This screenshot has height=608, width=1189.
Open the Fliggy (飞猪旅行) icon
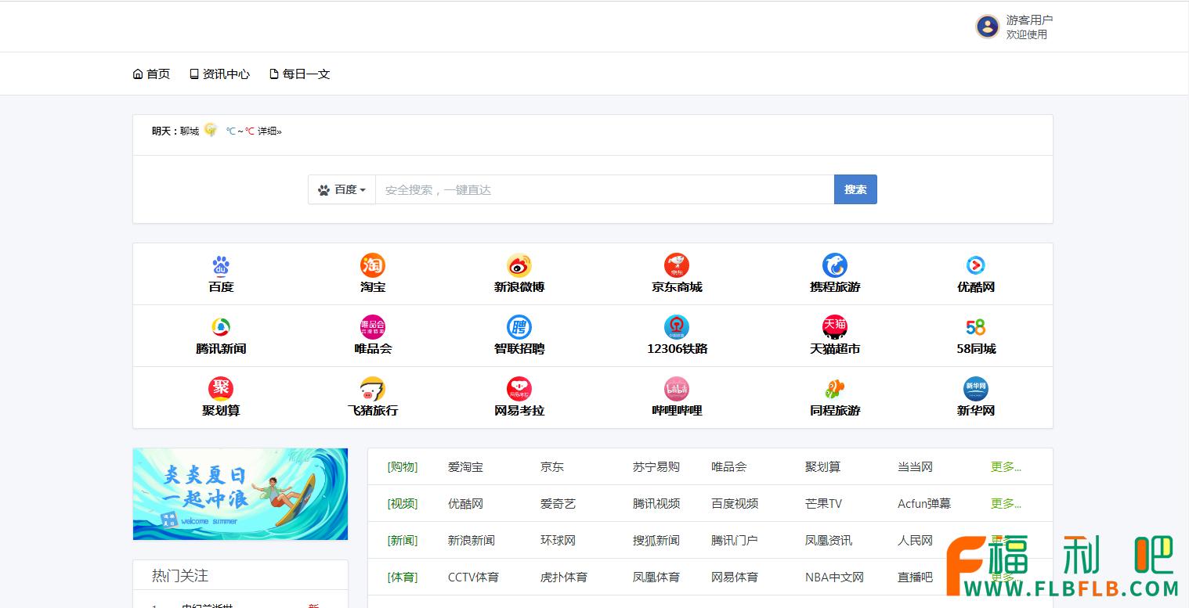click(x=373, y=389)
